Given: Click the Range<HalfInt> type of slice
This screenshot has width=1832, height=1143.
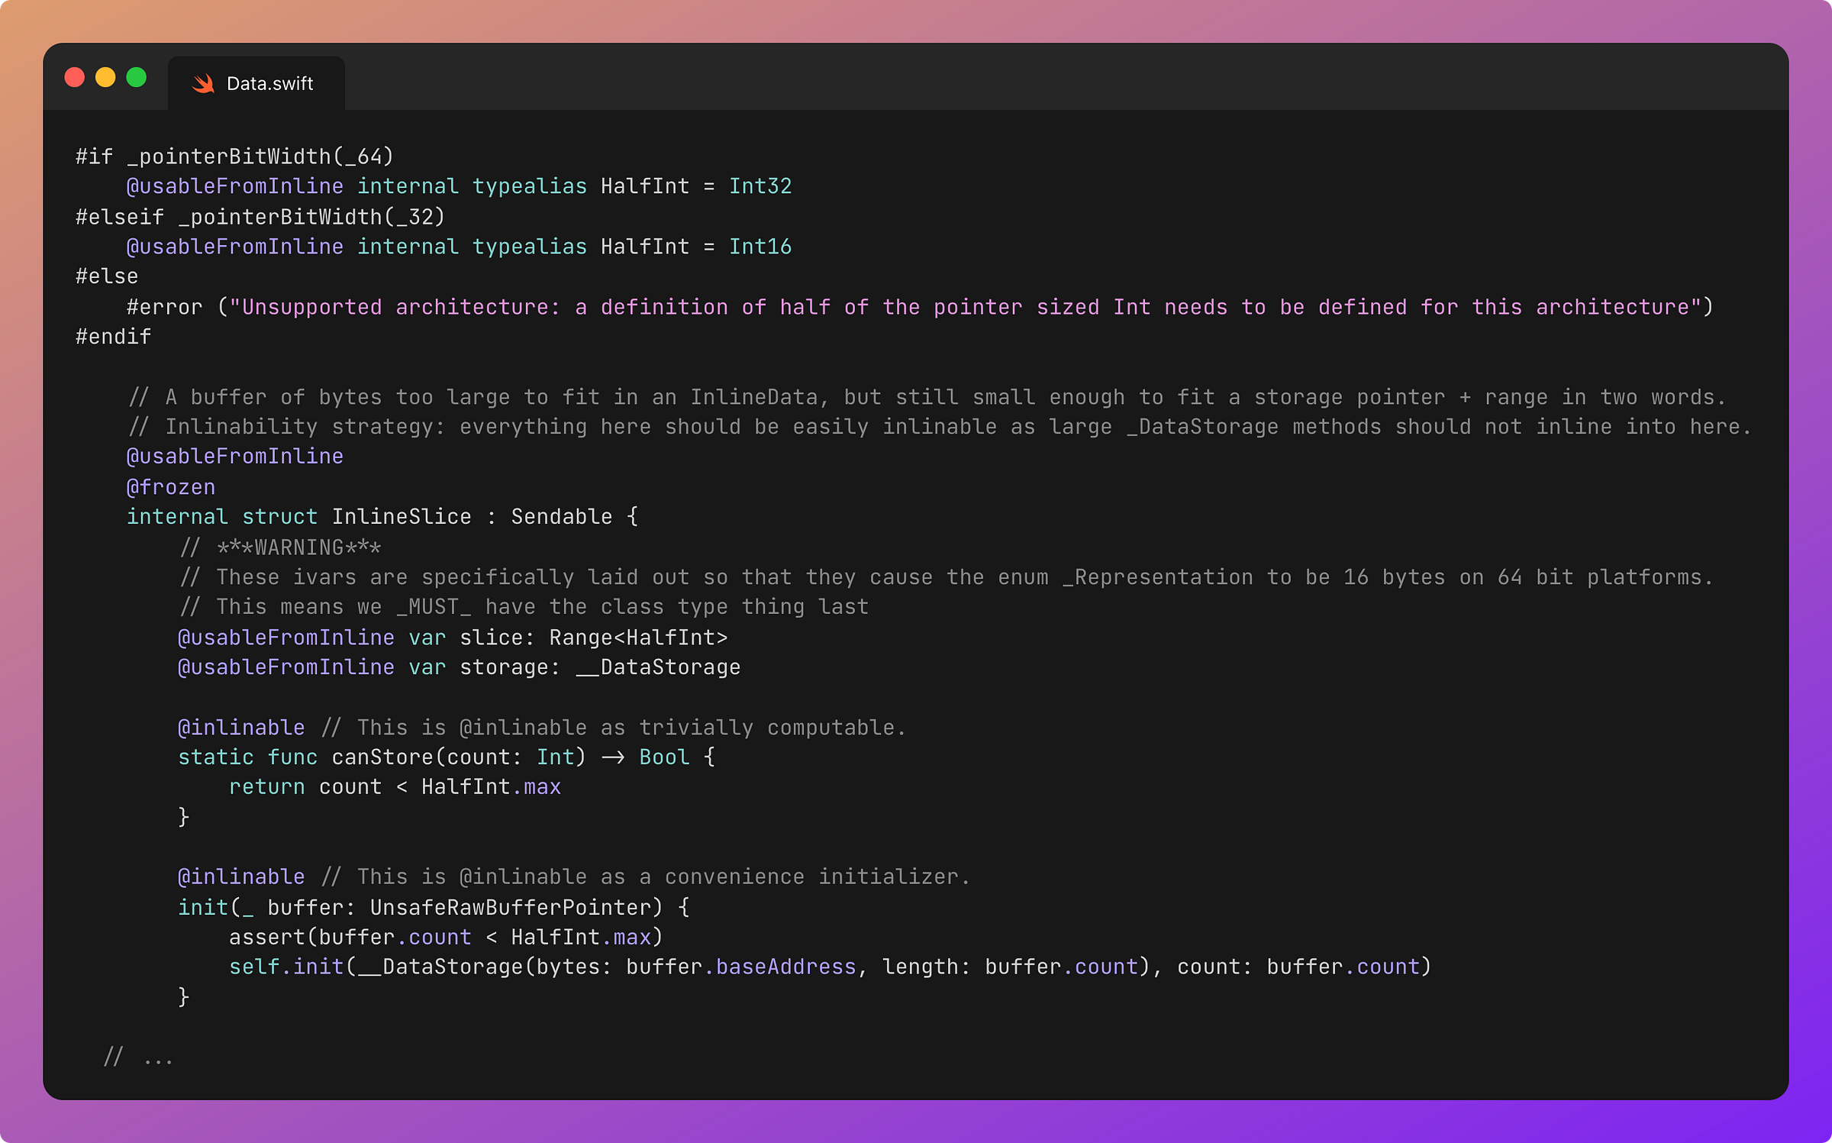Looking at the screenshot, I should click(x=638, y=638).
